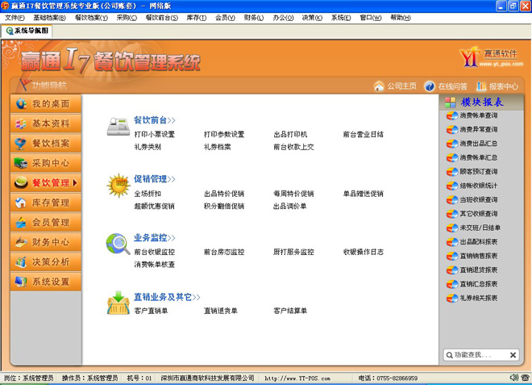
Task: Click the cash register icon for 餐饮前台
Action: [x=118, y=127]
